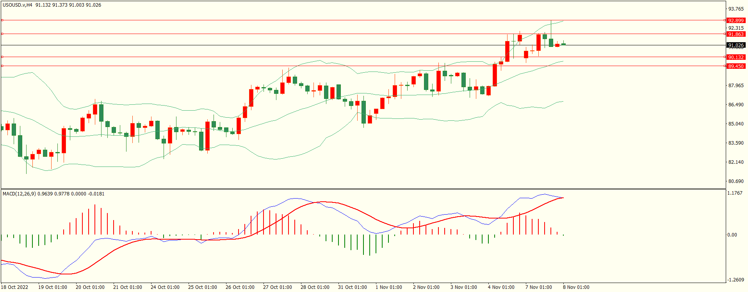
Task: Click the 3 Nov 01:00 time label
Action: [x=464, y=287]
